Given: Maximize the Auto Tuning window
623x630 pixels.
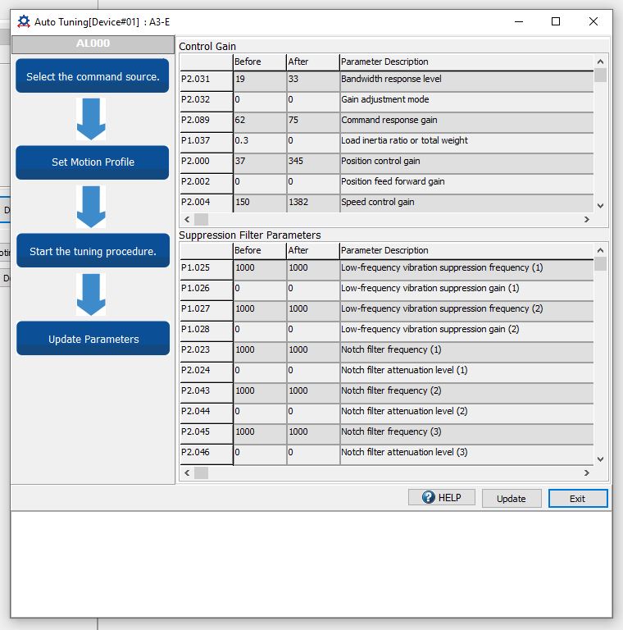Looking at the screenshot, I should point(556,21).
